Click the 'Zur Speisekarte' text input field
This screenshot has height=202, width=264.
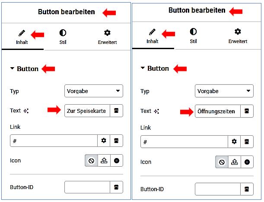click(x=87, y=111)
